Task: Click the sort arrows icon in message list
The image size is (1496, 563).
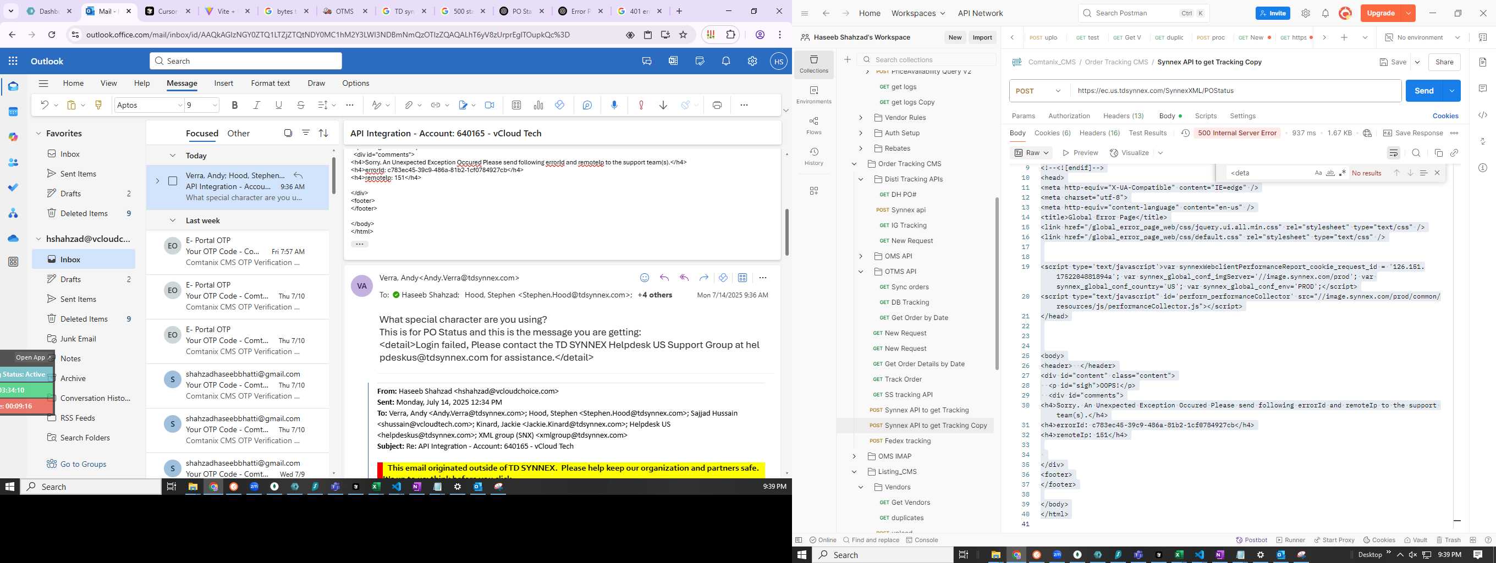Action: click(323, 133)
